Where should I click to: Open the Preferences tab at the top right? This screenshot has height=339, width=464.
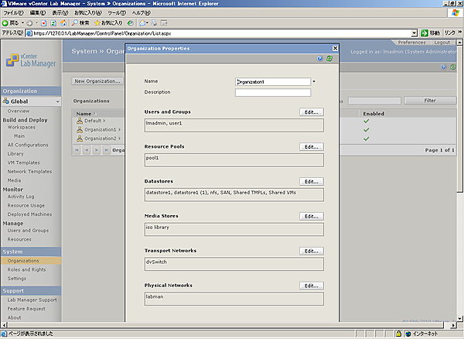click(x=411, y=43)
